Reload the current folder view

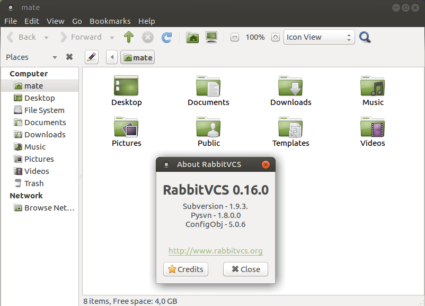[167, 37]
